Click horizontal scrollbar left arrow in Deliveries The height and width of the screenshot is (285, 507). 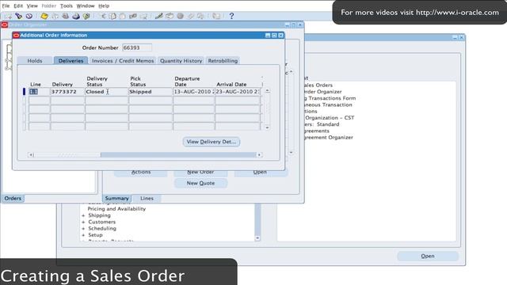pos(31,155)
